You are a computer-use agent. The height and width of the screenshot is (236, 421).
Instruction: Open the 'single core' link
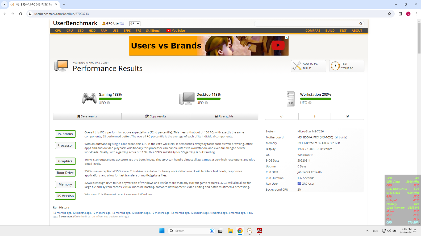(119, 144)
